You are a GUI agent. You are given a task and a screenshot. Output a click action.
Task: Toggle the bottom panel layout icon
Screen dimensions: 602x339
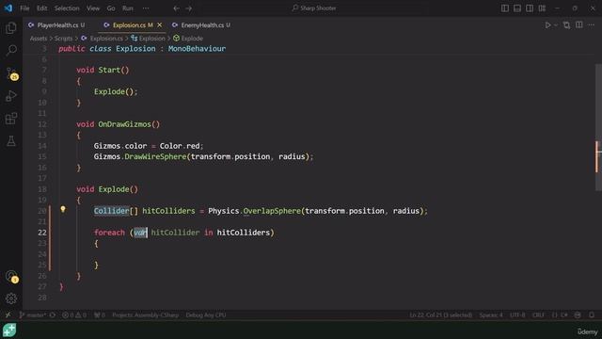click(517, 8)
